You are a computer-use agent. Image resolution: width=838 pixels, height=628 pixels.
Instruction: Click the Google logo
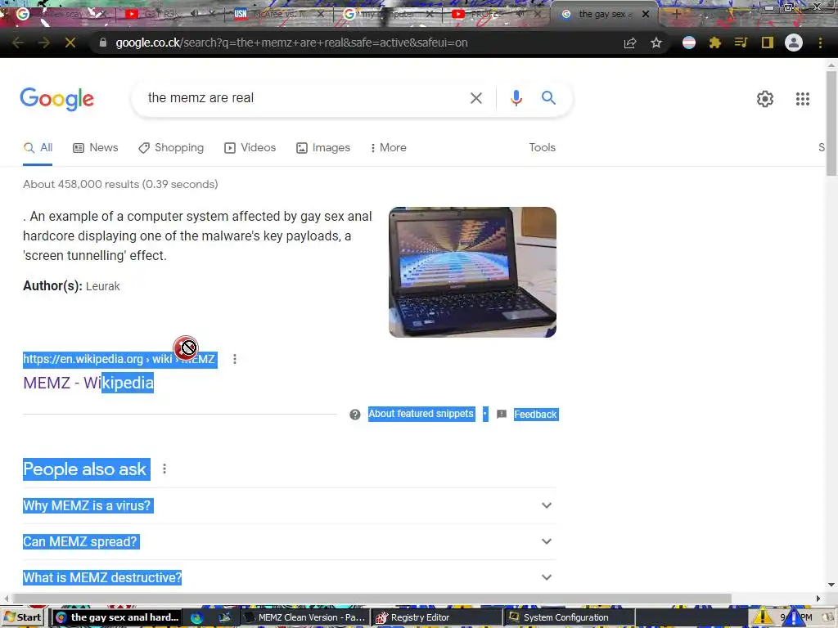click(56, 99)
